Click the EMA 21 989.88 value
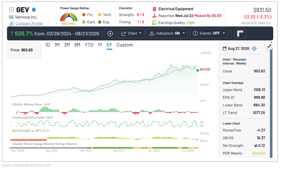The image size is (282, 169). pos(259,97)
